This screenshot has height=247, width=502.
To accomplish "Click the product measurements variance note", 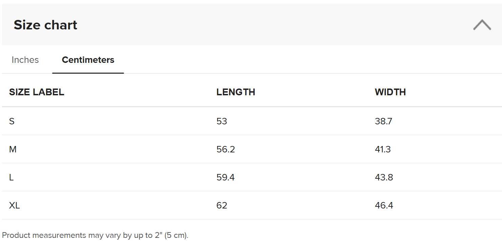I will (95, 235).
